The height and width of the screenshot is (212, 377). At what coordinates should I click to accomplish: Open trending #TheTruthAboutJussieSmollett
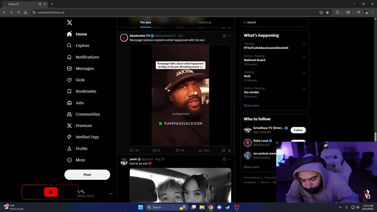tap(266, 48)
